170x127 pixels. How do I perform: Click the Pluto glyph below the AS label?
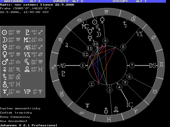(63, 73)
